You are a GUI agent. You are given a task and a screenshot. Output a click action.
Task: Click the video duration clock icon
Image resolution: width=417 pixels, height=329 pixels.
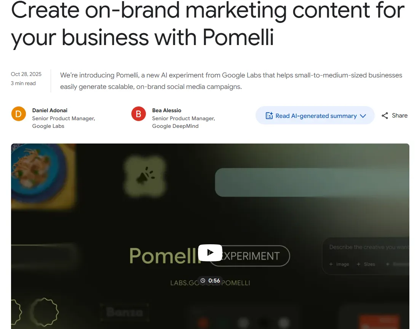point(203,281)
